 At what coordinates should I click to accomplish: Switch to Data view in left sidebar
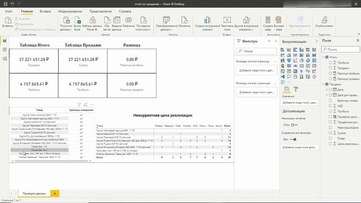(5, 50)
